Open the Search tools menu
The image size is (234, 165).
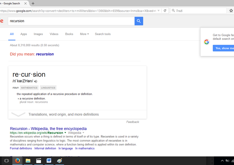pyautogui.click(x=103, y=34)
